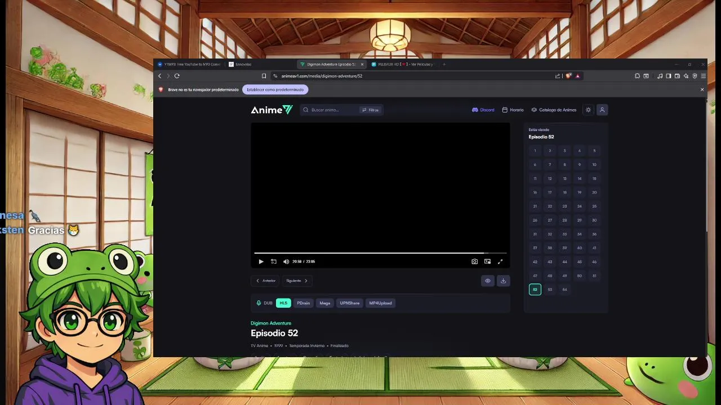Open the Anime site logo homepage
Viewport: 721px width, 405px height.
click(x=272, y=110)
